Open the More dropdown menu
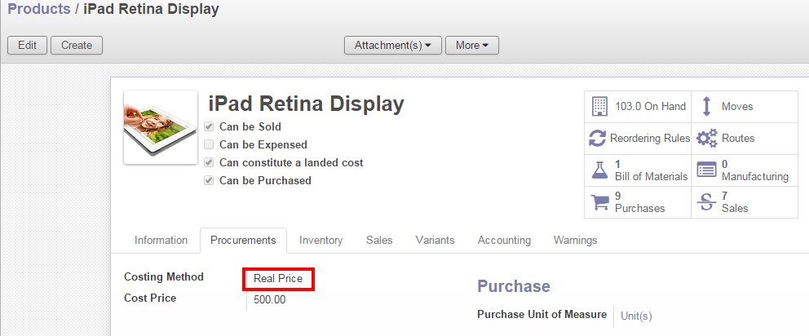809x336 pixels. click(x=472, y=46)
